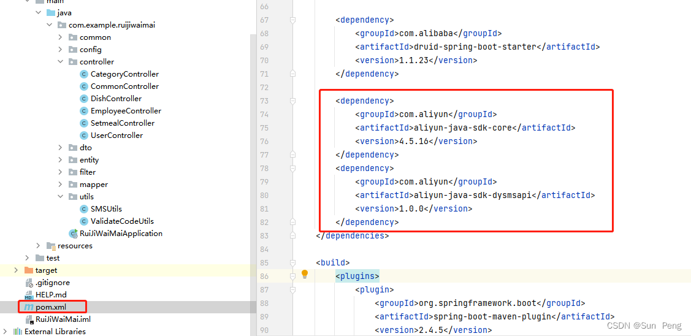
Task: Fold the dependency block at line 73
Action: (x=292, y=101)
